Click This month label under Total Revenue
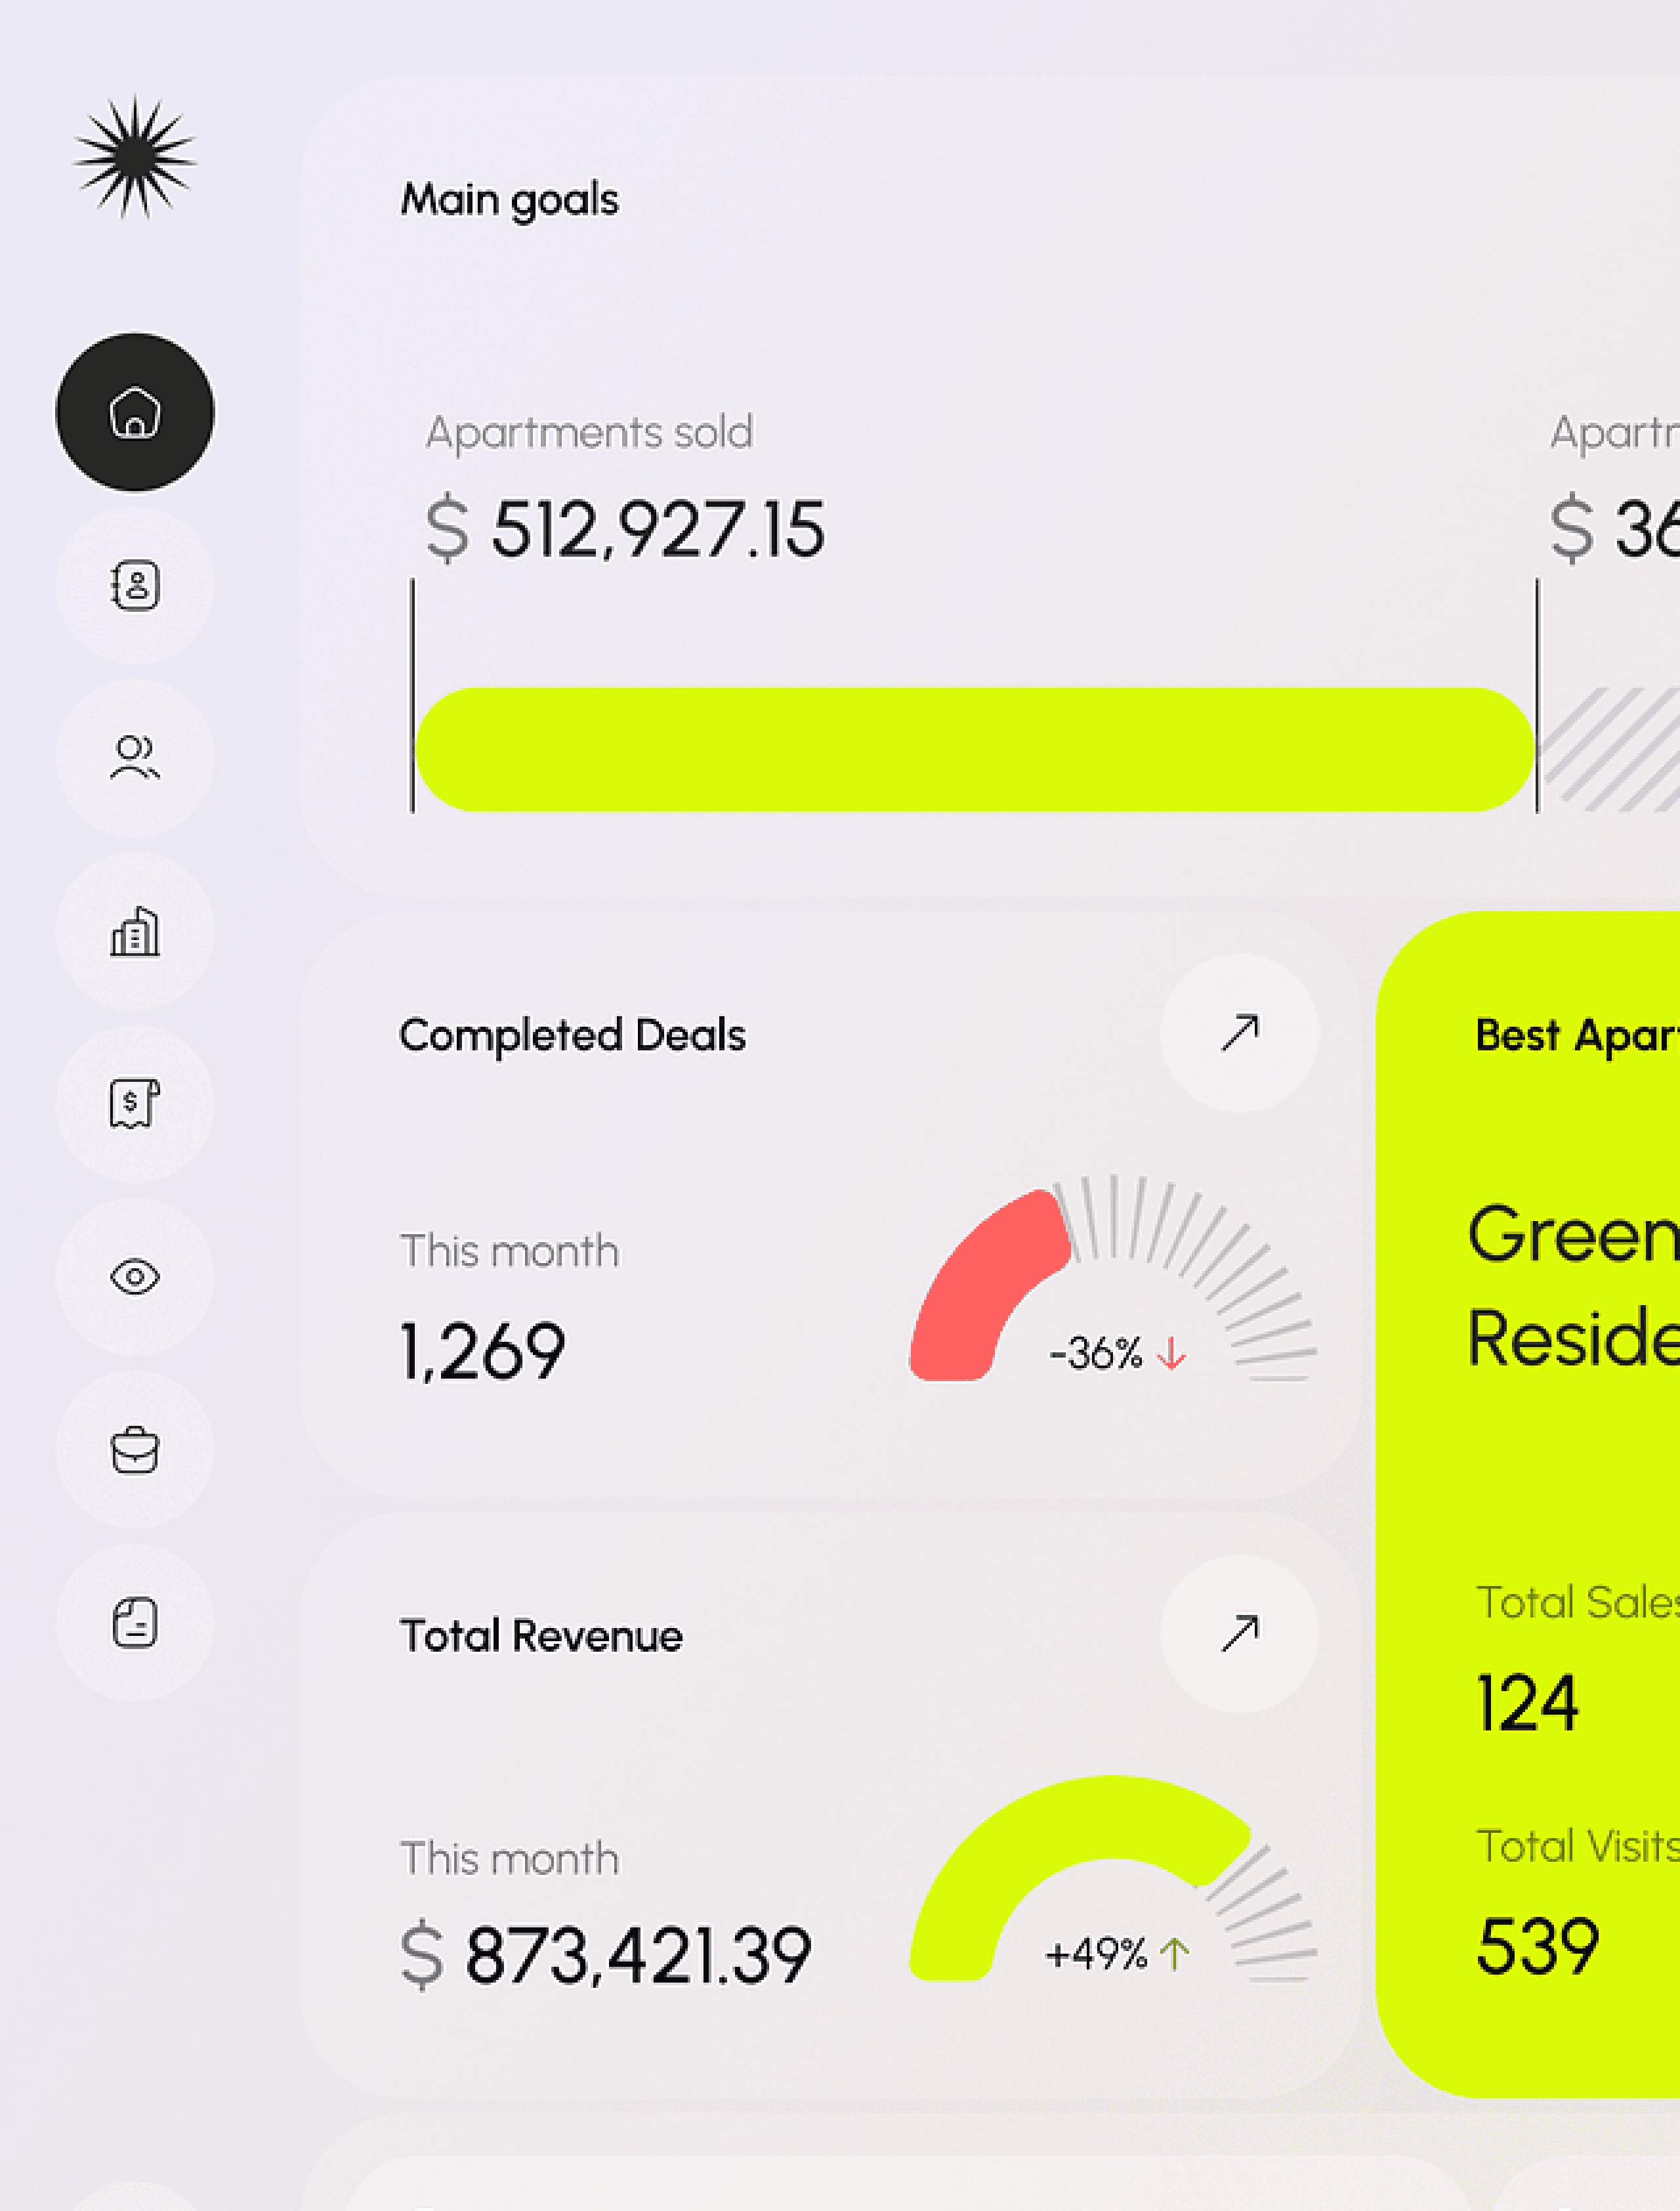The width and height of the screenshot is (1680, 2211). (510, 1858)
